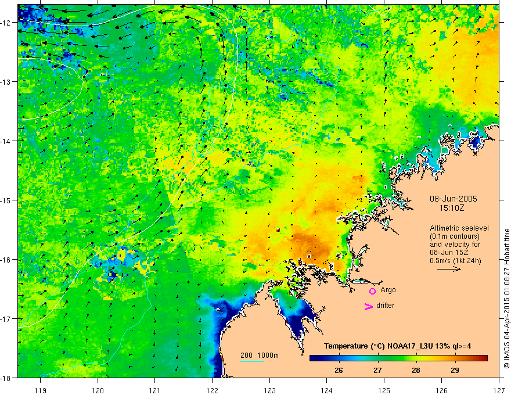Click the magenta drifter arrowhead legend symbol
Image resolution: width=511 pixels, height=395 pixels.
[x=369, y=306]
